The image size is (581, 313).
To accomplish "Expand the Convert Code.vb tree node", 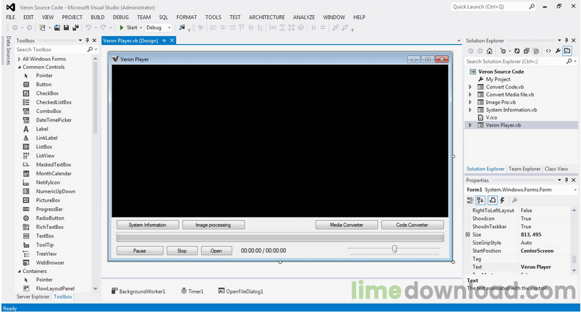I will click(470, 87).
